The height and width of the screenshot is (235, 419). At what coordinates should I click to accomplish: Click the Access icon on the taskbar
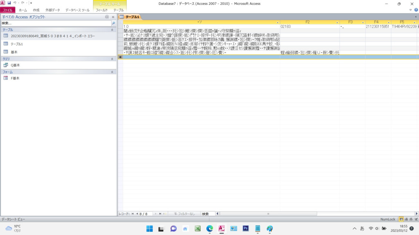tap(221, 228)
